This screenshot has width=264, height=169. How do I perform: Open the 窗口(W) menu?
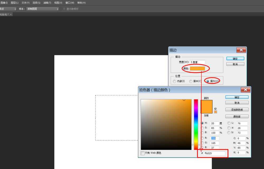(x=70, y=3)
